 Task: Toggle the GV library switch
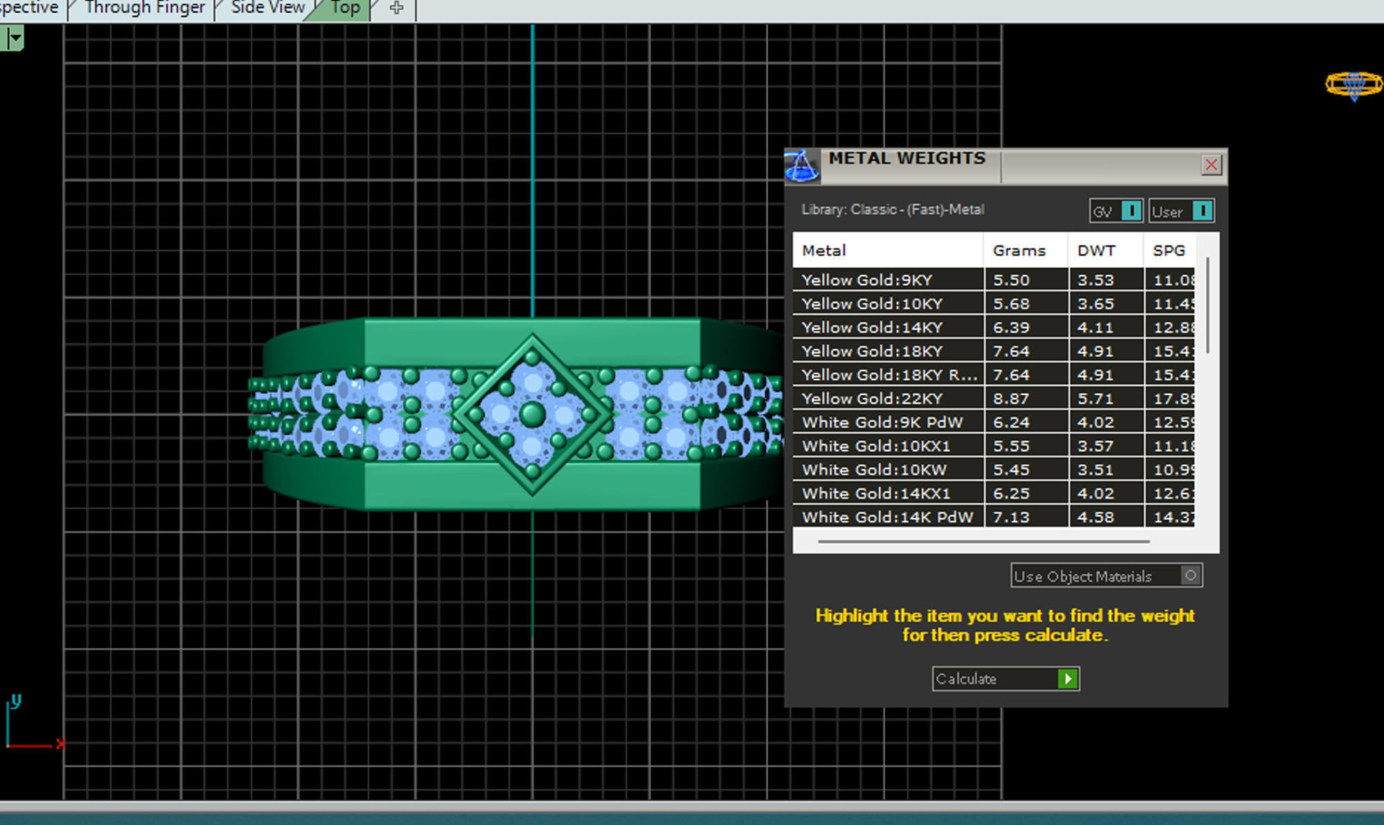point(1131,210)
